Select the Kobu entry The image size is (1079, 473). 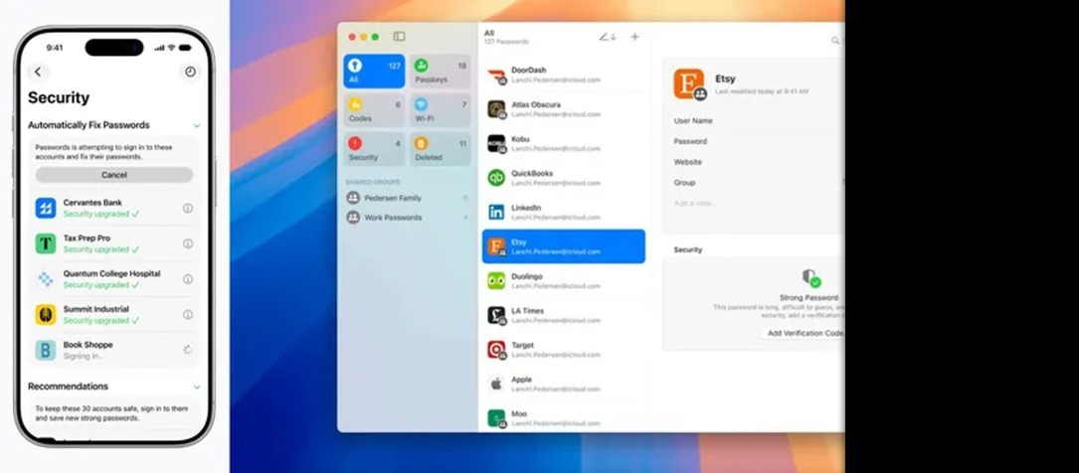click(564, 144)
